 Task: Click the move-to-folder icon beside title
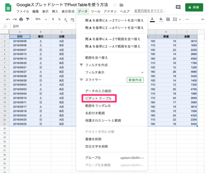[121, 5]
